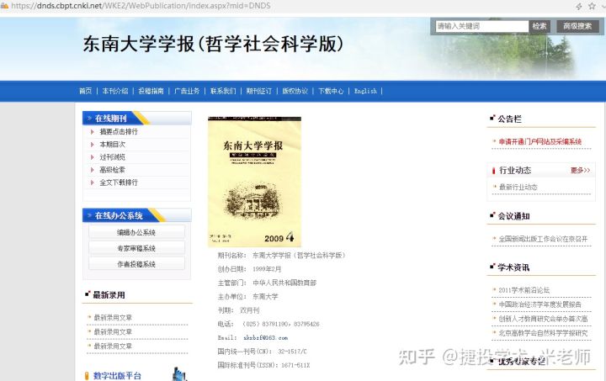606x381 pixels.
Task: Click the 编辑办公系统 button
Action: coord(136,232)
